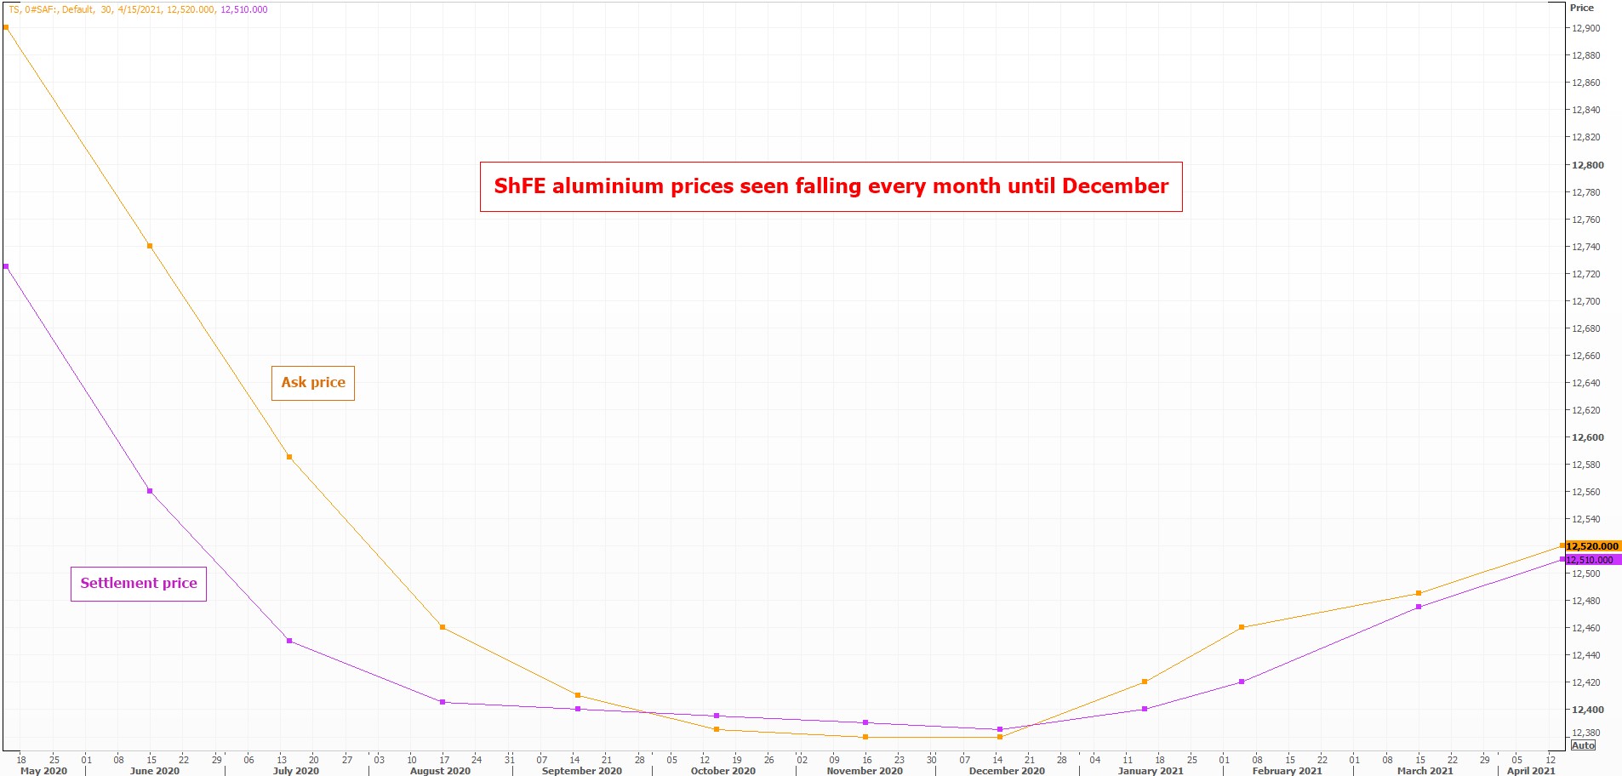Select the purple Settlement marker at mid-June 2020
Image resolution: width=1622 pixels, height=776 pixels.
coord(150,491)
